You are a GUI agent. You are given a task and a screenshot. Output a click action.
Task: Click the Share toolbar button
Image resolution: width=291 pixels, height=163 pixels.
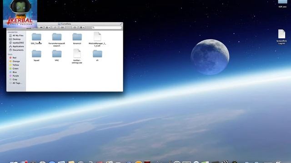[x=55, y=27]
